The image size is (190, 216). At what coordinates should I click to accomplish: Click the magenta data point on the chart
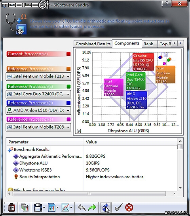click(164, 64)
